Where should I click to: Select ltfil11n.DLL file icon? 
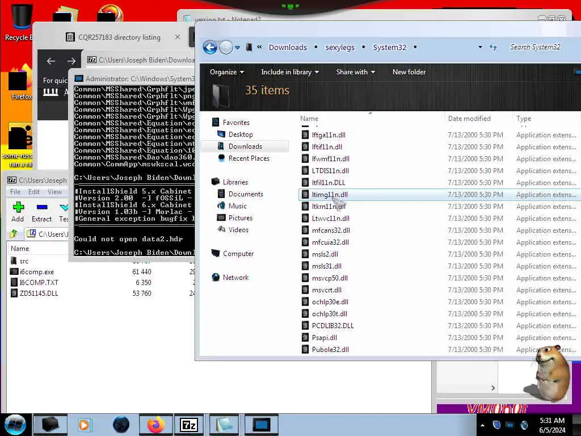(305, 182)
